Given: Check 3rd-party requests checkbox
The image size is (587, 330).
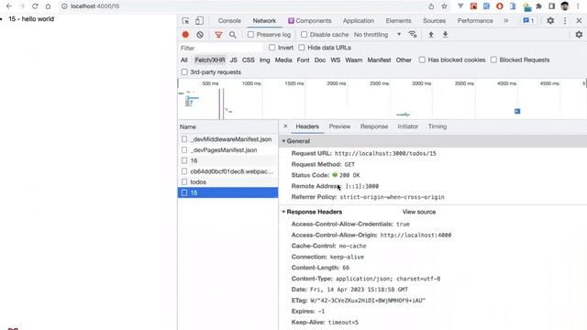Looking at the screenshot, I should (184, 71).
